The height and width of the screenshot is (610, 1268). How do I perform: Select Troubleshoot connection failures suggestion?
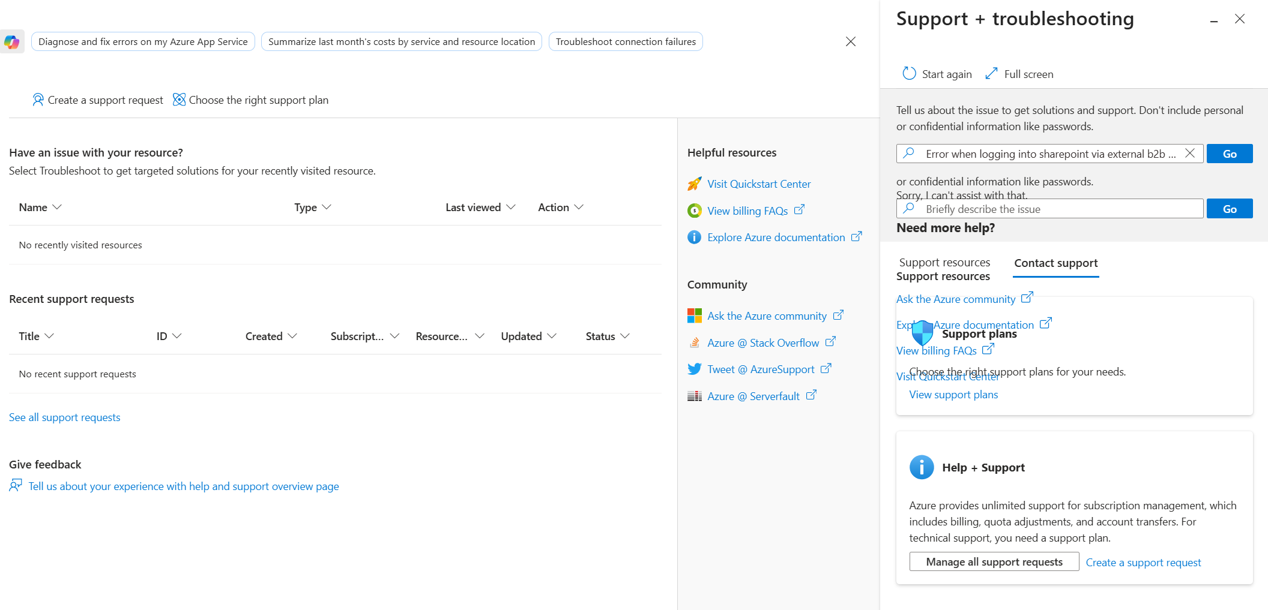point(626,41)
